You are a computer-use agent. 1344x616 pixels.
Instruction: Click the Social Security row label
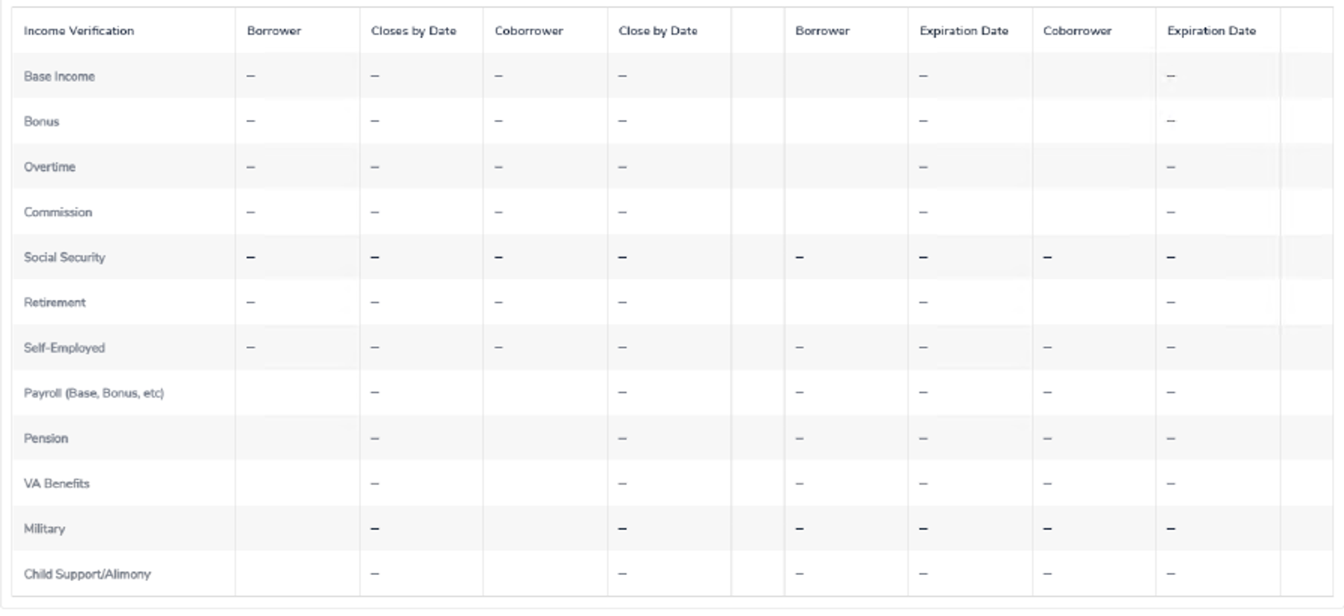65,257
